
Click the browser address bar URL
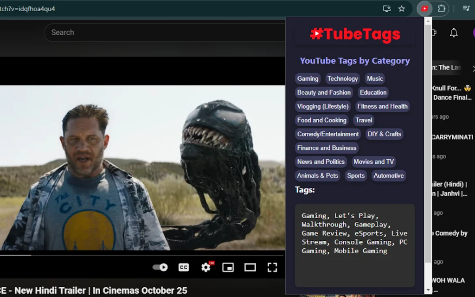tap(27, 9)
